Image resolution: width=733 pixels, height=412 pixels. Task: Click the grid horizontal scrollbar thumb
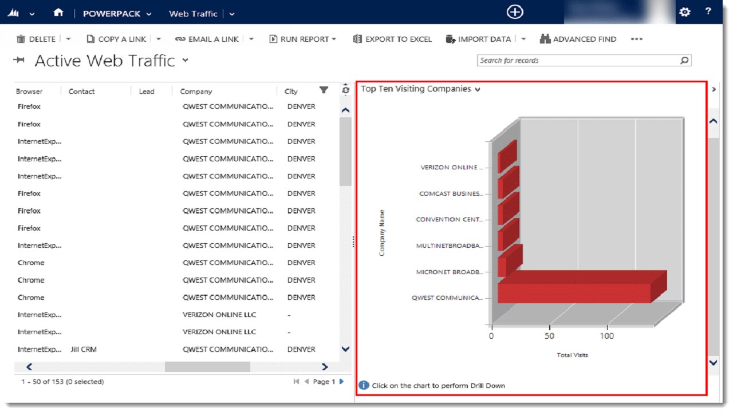[207, 367]
